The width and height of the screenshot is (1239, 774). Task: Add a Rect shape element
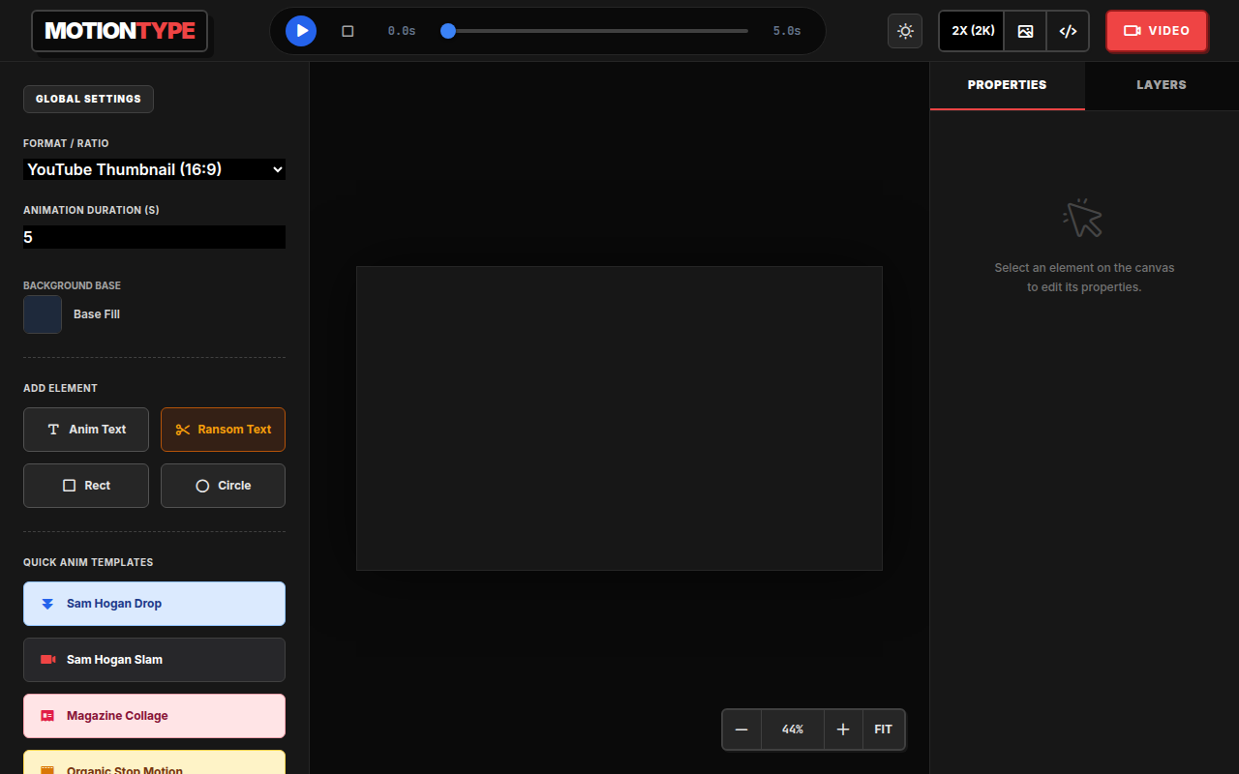tap(86, 486)
